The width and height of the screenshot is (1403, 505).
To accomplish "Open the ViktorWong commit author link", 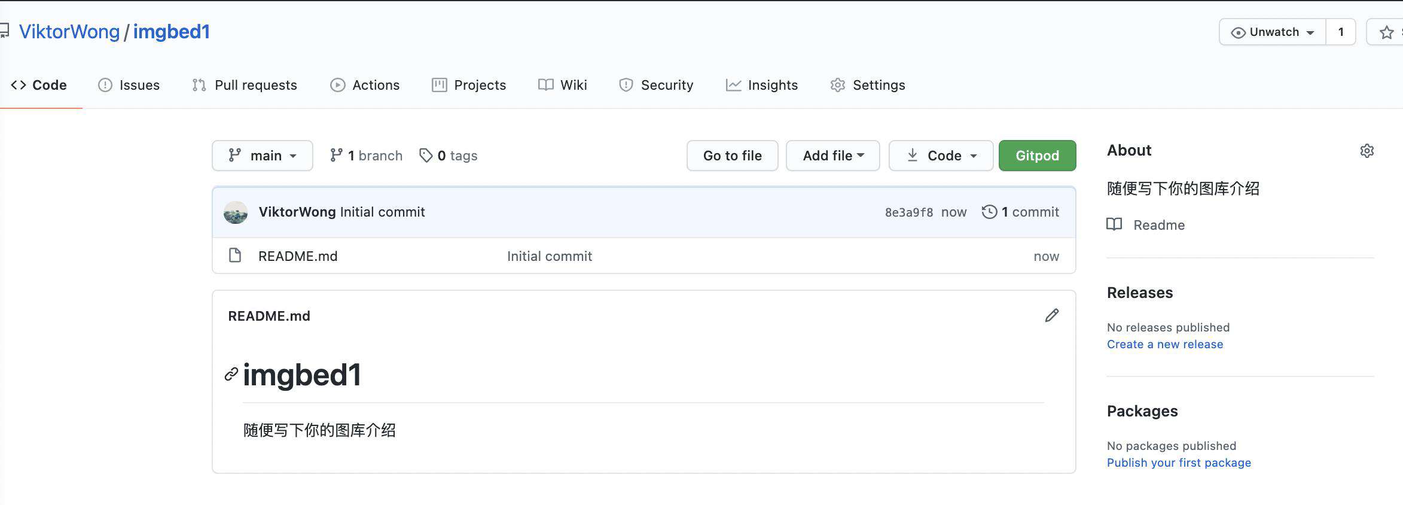I will pyautogui.click(x=297, y=212).
